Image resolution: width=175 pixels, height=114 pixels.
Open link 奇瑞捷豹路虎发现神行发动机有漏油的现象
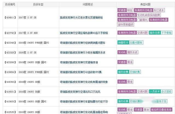pyautogui.click(x=84, y=82)
